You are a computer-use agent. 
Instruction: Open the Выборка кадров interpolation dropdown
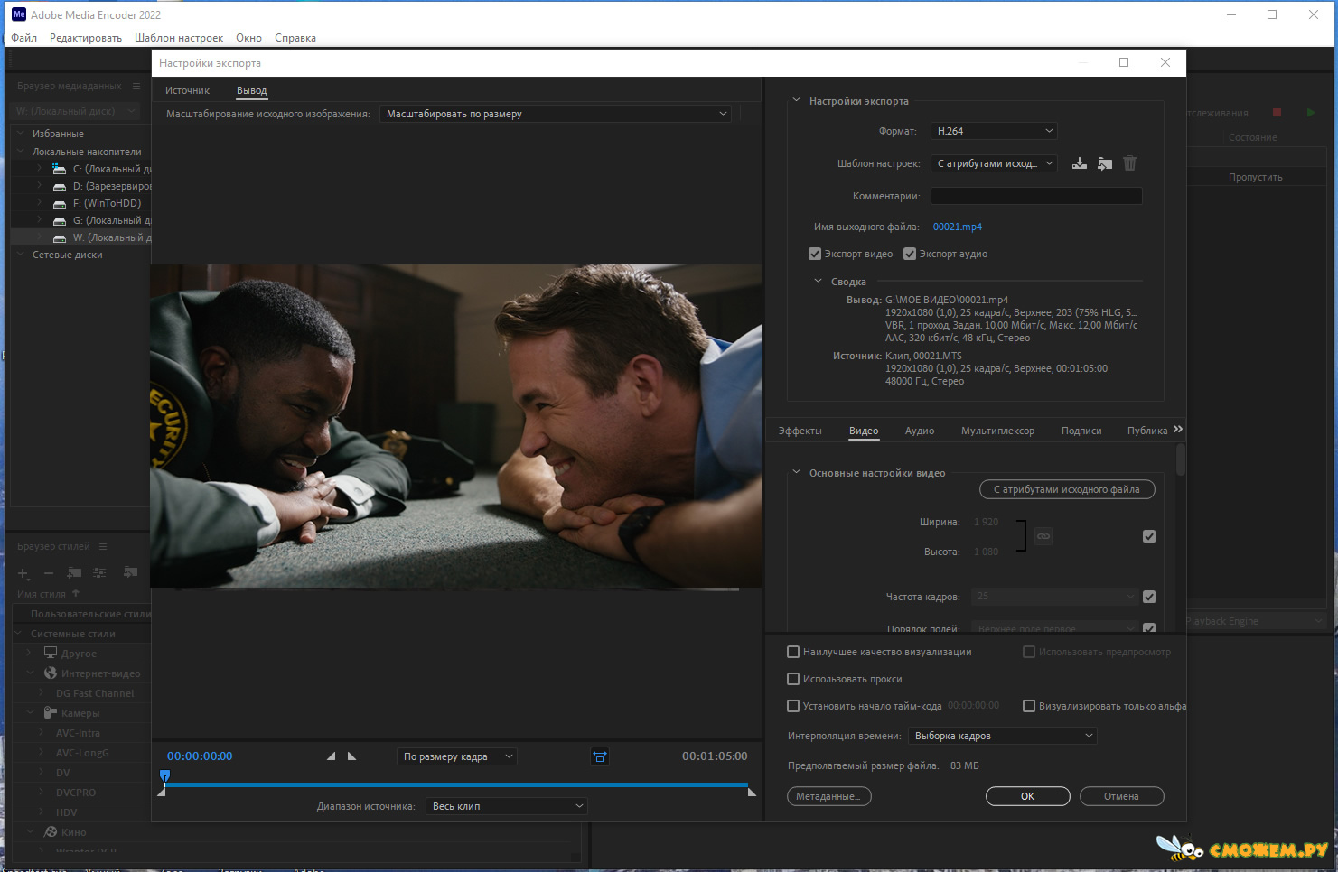click(x=1003, y=736)
